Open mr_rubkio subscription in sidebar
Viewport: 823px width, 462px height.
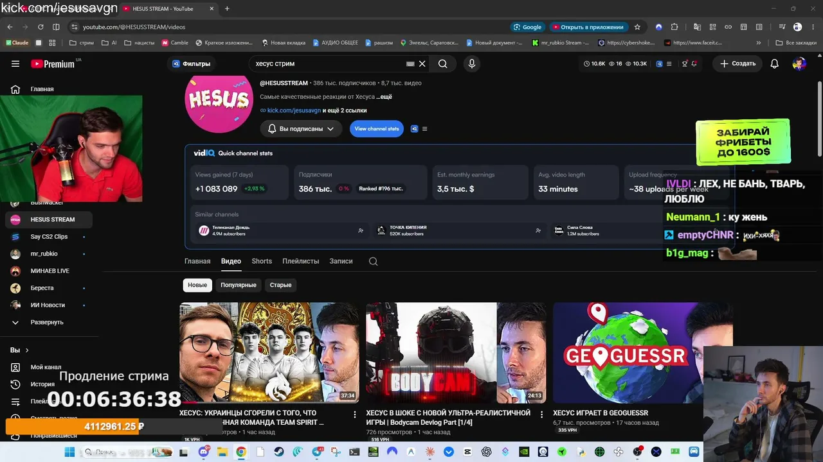49,253
